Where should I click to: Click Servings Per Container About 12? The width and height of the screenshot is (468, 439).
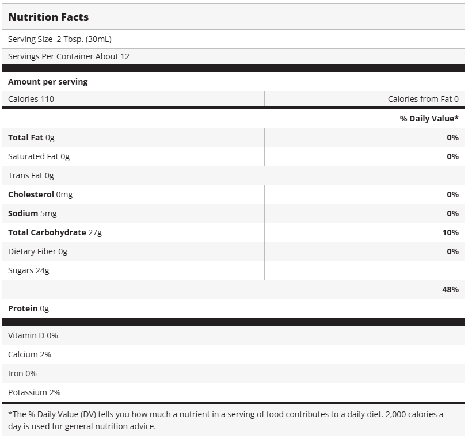pos(69,56)
